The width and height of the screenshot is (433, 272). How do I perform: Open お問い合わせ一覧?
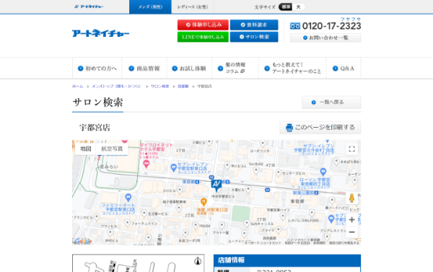(325, 38)
